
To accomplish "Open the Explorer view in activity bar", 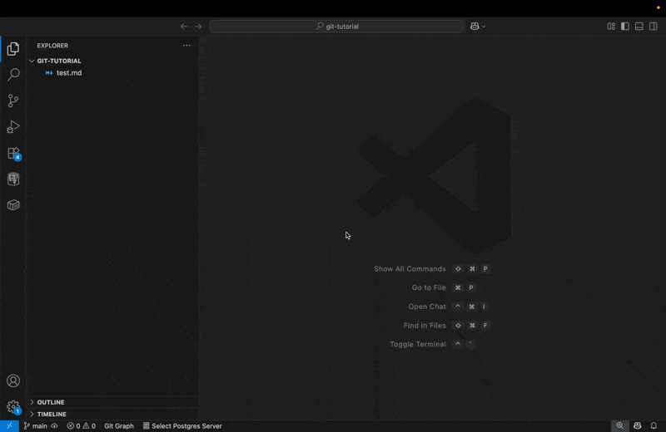I will click(x=13, y=49).
